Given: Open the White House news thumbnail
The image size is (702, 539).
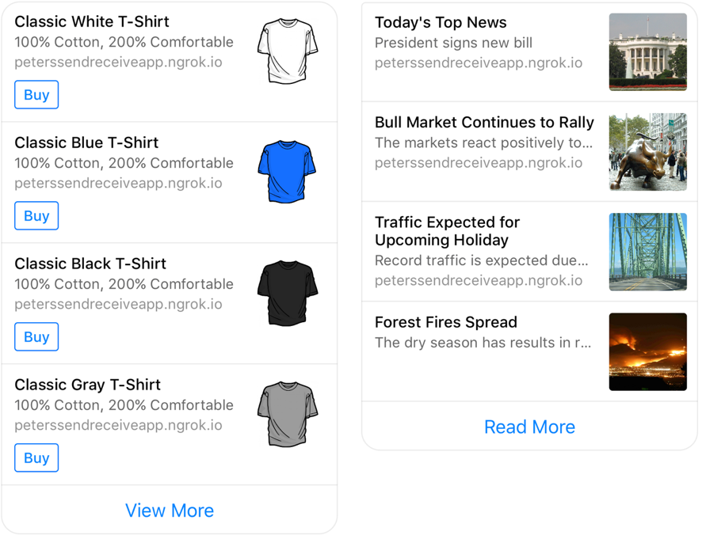Looking at the screenshot, I should [x=647, y=52].
